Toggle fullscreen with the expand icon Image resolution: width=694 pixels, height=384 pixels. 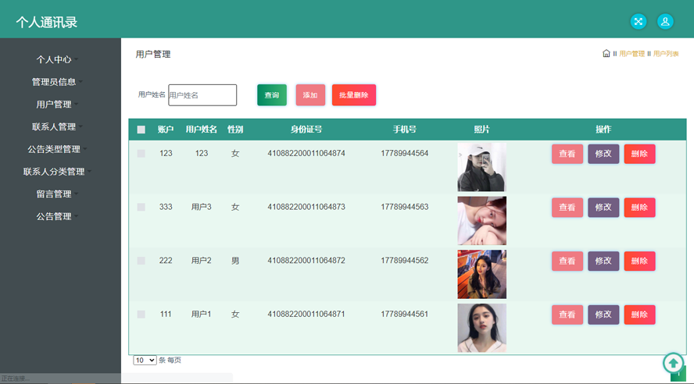coord(639,21)
